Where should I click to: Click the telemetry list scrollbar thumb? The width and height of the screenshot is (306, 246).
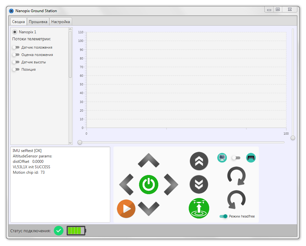point(70,55)
